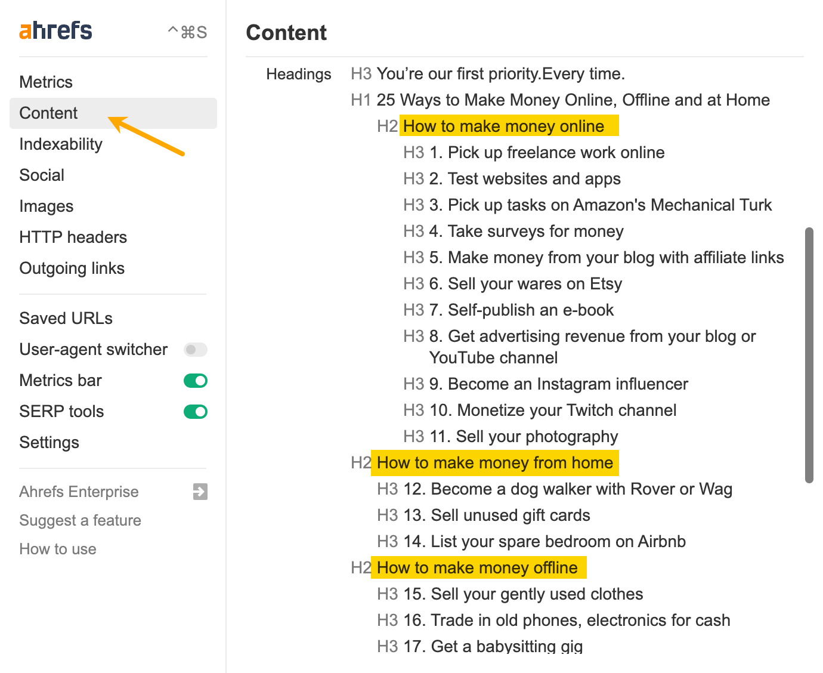Enable the User-agent switcher toggle
The image size is (823, 673).
[x=195, y=350]
